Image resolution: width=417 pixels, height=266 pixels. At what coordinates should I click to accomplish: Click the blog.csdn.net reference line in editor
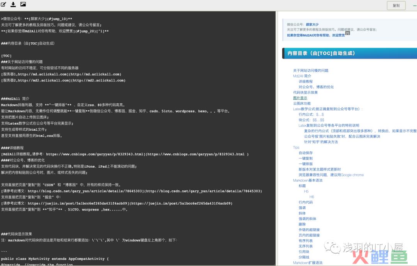click(x=132, y=191)
